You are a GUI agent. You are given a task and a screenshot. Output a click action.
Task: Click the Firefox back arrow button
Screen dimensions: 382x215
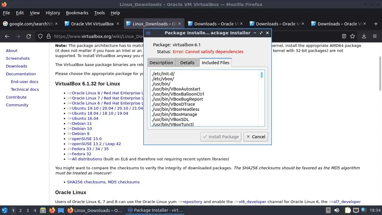click(7, 36)
